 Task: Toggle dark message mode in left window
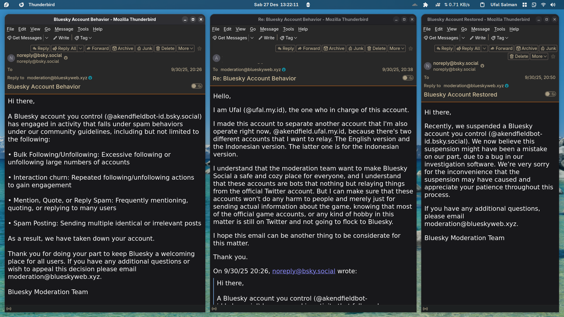[x=197, y=86]
